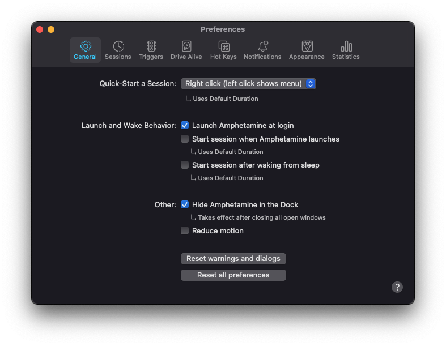The image size is (446, 346).
Task: Click the blue chevron arrows on Quick-Start popup
Action: 310,83
